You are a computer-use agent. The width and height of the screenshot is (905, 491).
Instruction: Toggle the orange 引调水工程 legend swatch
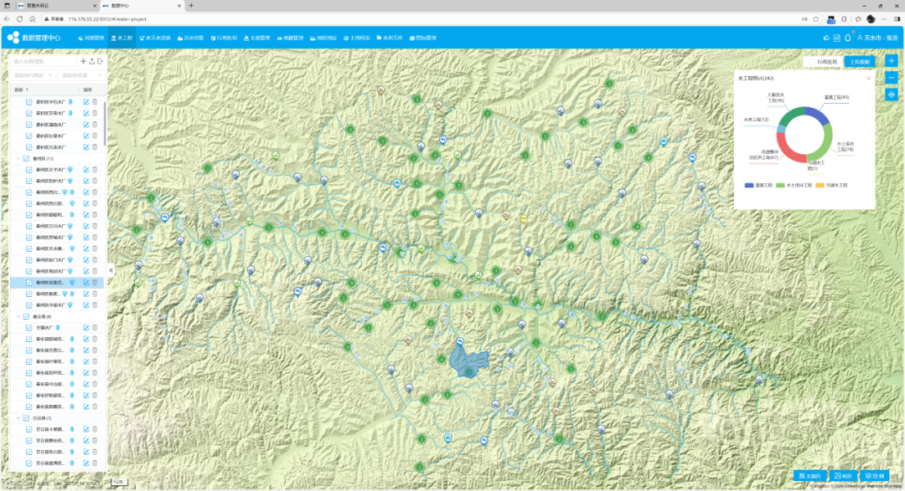(820, 186)
